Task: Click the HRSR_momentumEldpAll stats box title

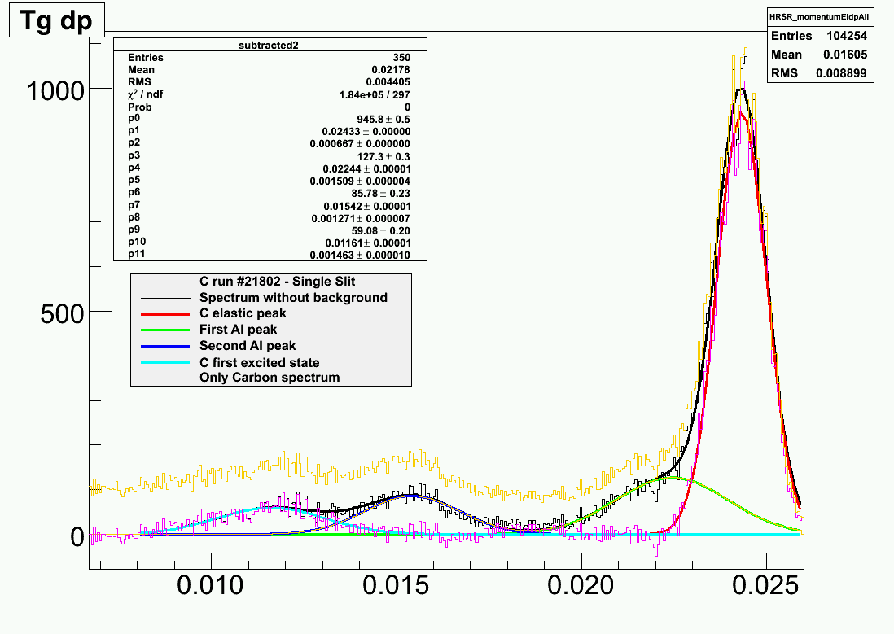Action: pyautogui.click(x=821, y=18)
